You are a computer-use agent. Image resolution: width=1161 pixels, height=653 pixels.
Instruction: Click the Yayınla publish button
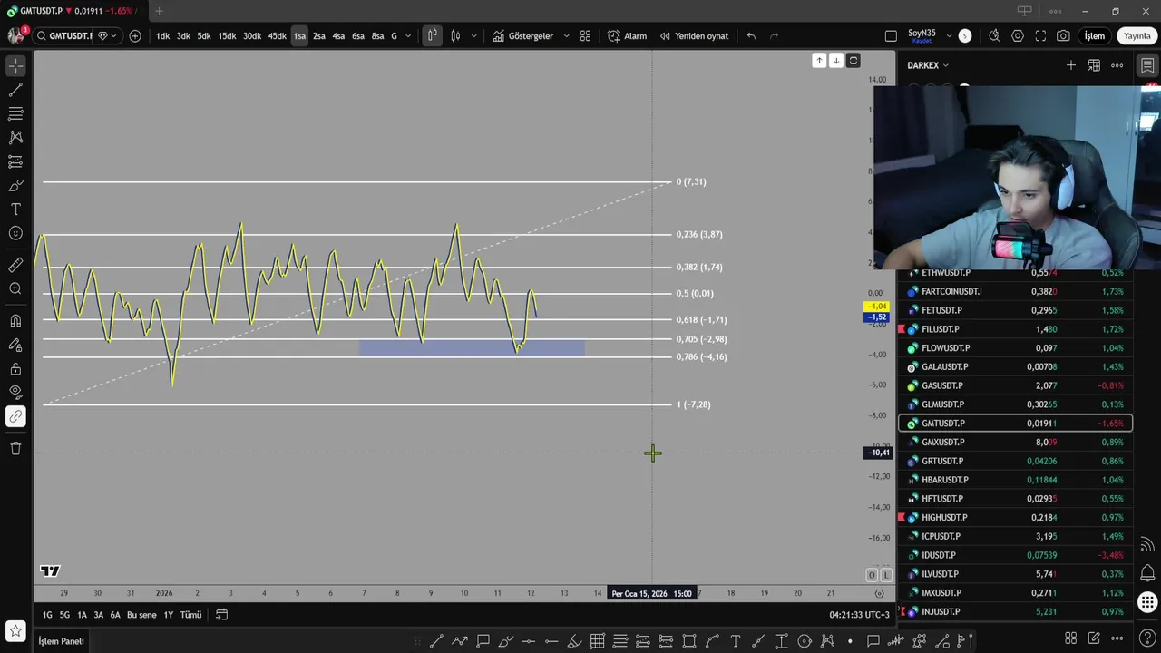(1137, 36)
